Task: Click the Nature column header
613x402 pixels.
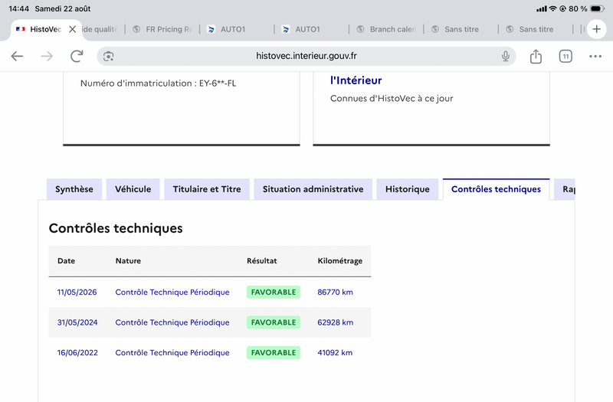Action: pos(128,260)
